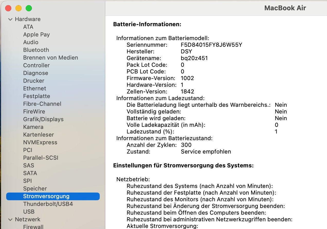
Task: Click the 'Service empfohlen' status text
Action: tap(206, 152)
